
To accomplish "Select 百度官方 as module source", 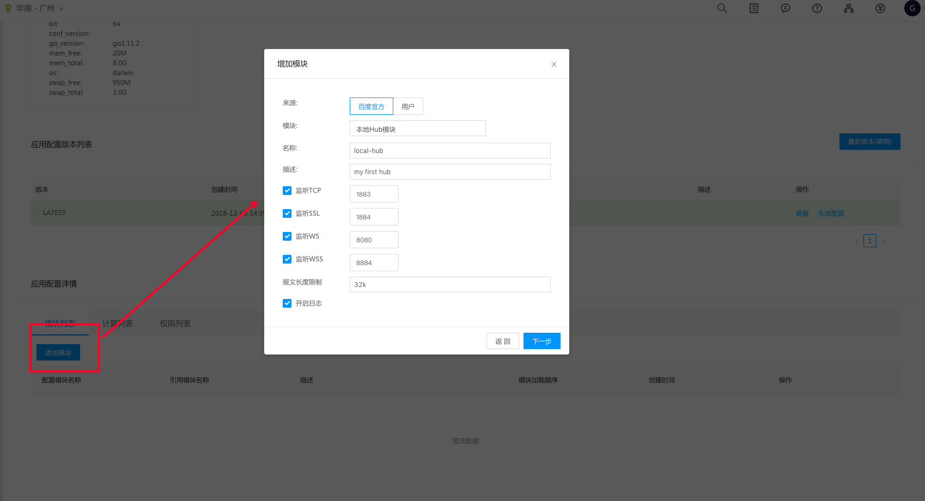I will (x=372, y=106).
